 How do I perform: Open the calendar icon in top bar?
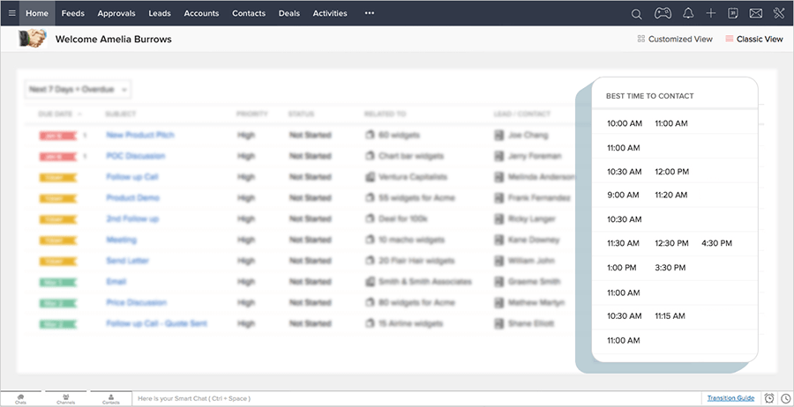click(x=733, y=13)
